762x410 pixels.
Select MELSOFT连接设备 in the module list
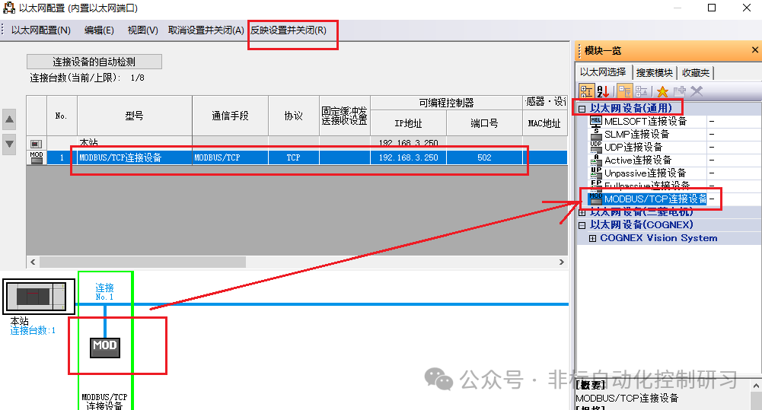click(646, 121)
